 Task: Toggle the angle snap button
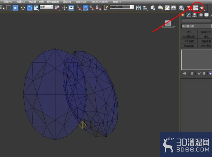pyautogui.click(x=85, y=8)
